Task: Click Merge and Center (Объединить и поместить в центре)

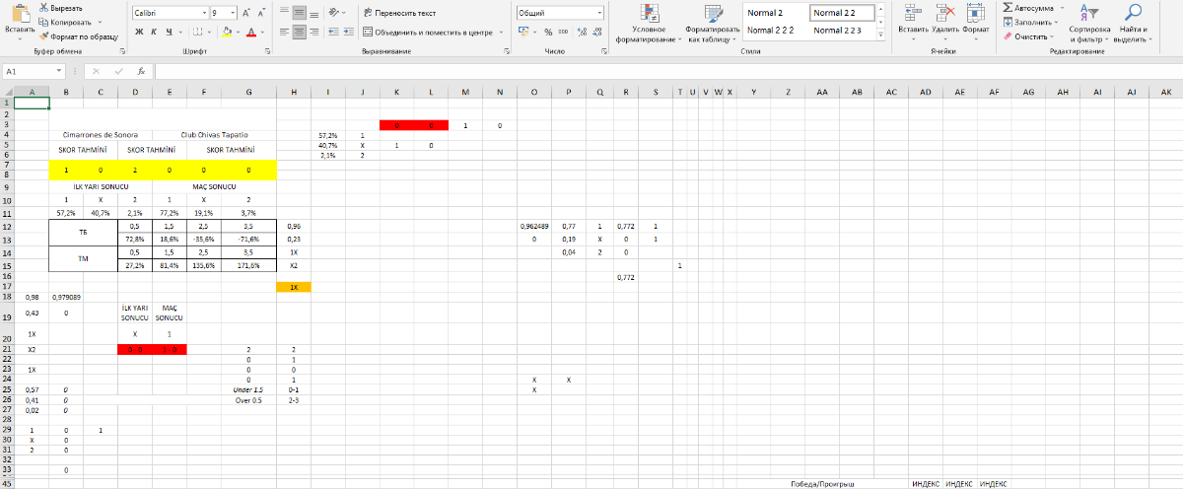Action: pos(429,32)
